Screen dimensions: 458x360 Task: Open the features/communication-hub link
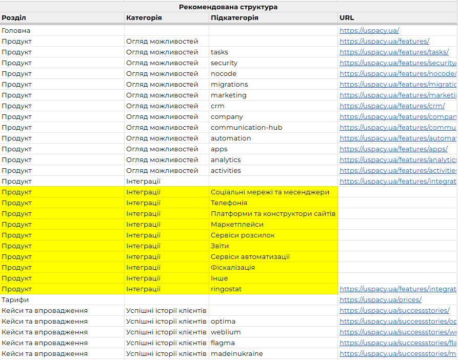[397, 128]
